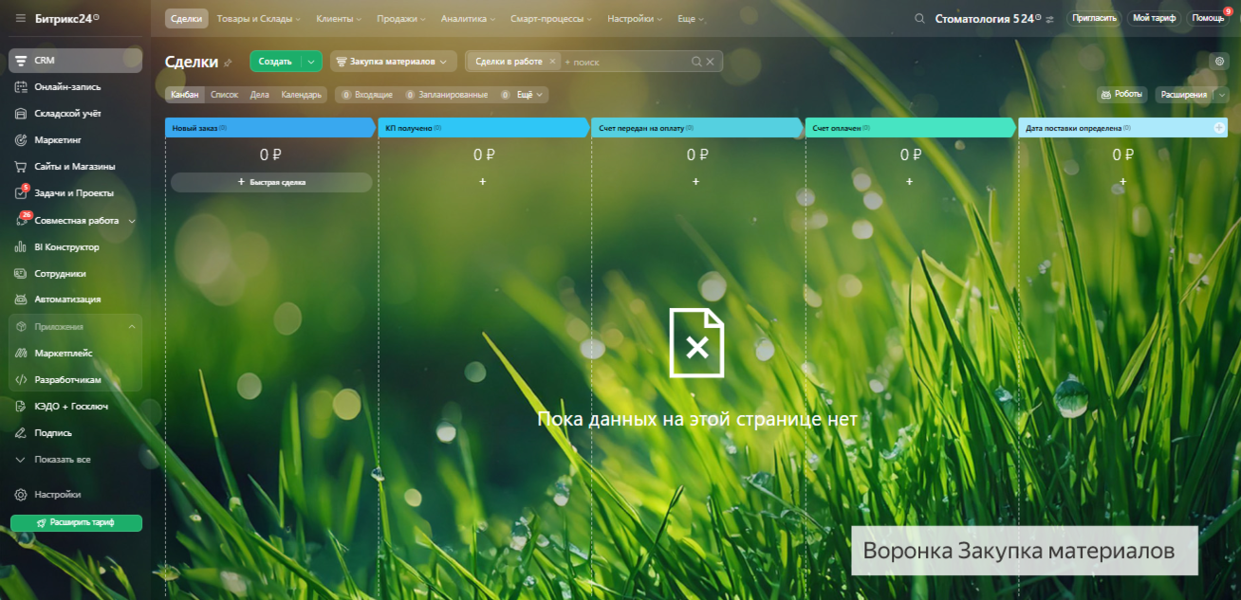Remove the Сделки в работе filter chip

(552, 62)
